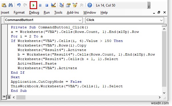Open Project Explorer icon
Viewport: 172px width, 106px height.
pyautogui.click(x=62, y=5)
